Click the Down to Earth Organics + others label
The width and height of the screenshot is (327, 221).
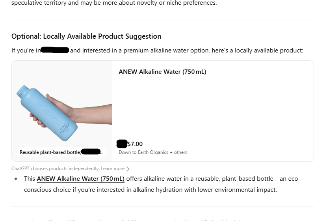[x=153, y=152]
